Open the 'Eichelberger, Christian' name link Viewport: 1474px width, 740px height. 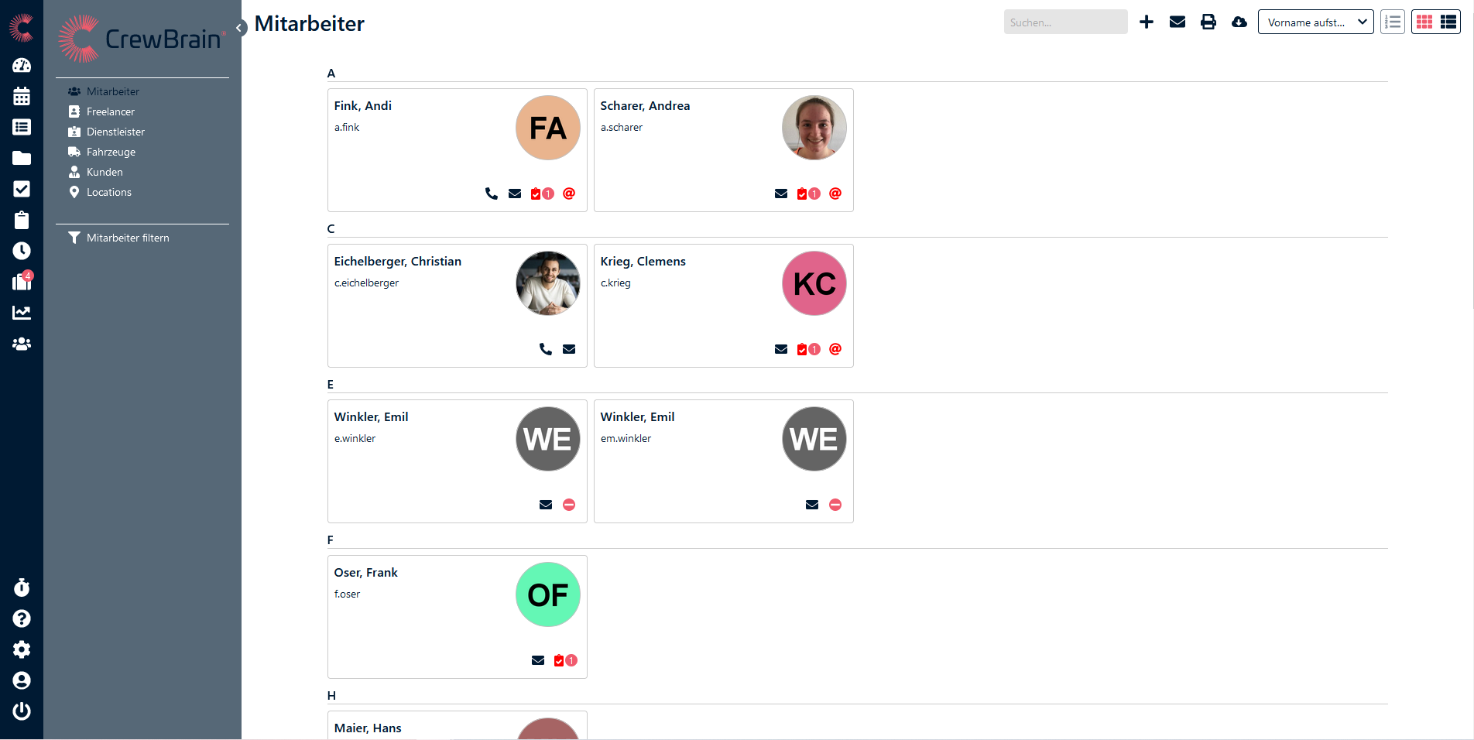click(x=398, y=262)
